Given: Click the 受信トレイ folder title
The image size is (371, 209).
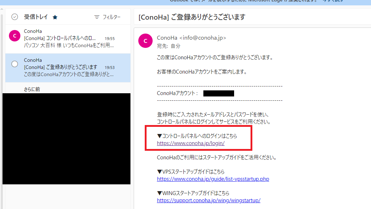Looking at the screenshot, I should pos(36,17).
